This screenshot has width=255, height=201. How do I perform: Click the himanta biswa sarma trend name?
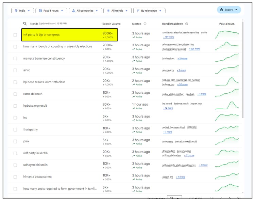[x=37, y=177]
